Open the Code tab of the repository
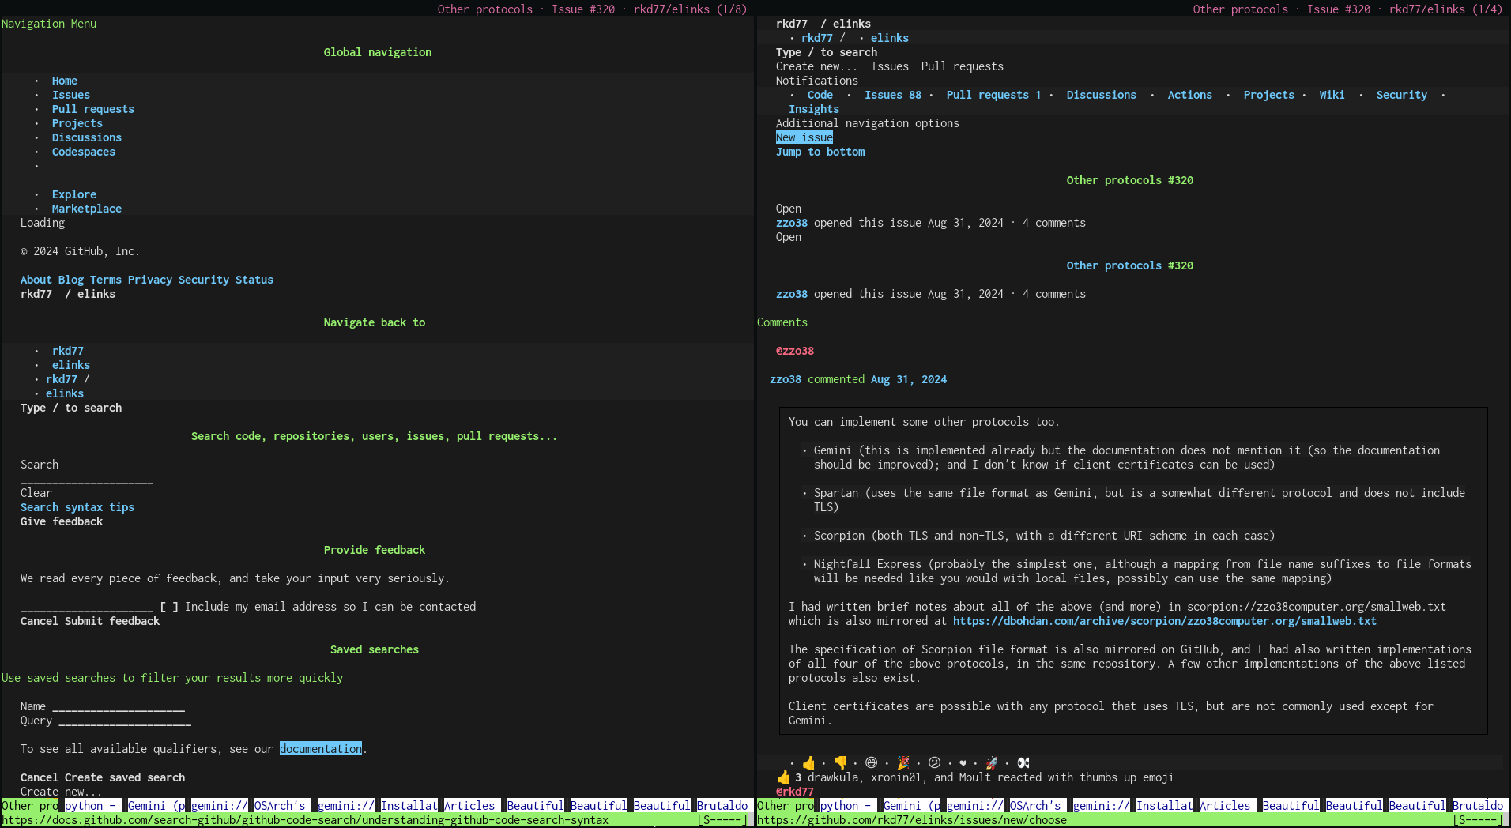Viewport: 1511px width, 828px height. (x=820, y=95)
